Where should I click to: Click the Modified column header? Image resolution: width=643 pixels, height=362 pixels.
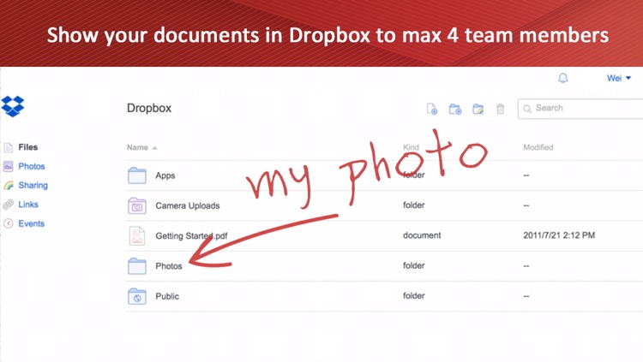[x=538, y=147]
